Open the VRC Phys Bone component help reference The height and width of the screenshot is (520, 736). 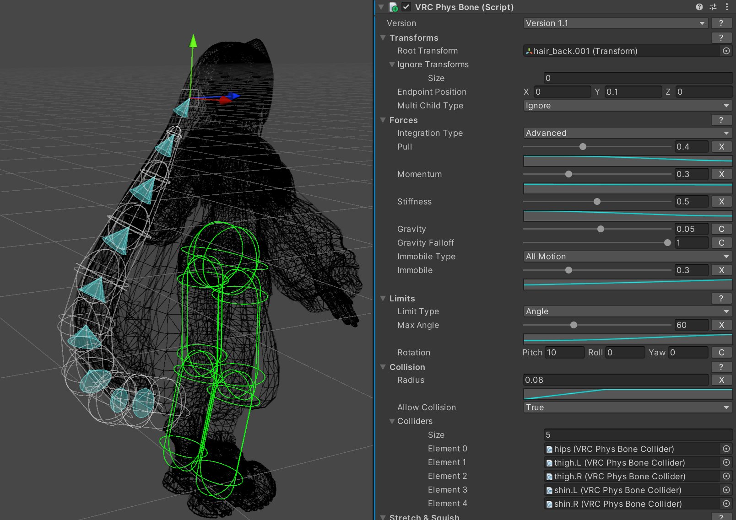pos(699,7)
